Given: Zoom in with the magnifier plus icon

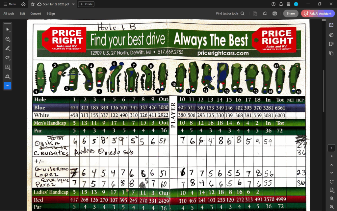Looking at the screenshot, I should coord(331,198).
